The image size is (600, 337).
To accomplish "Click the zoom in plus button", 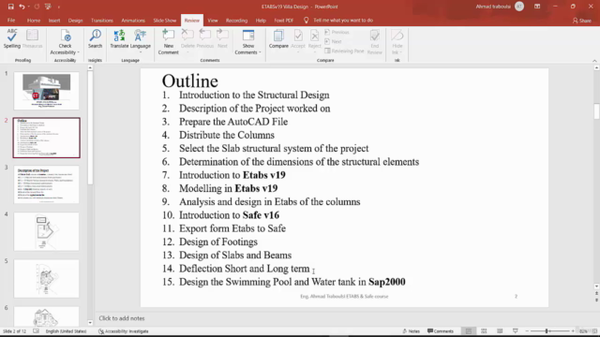I will [573, 331].
